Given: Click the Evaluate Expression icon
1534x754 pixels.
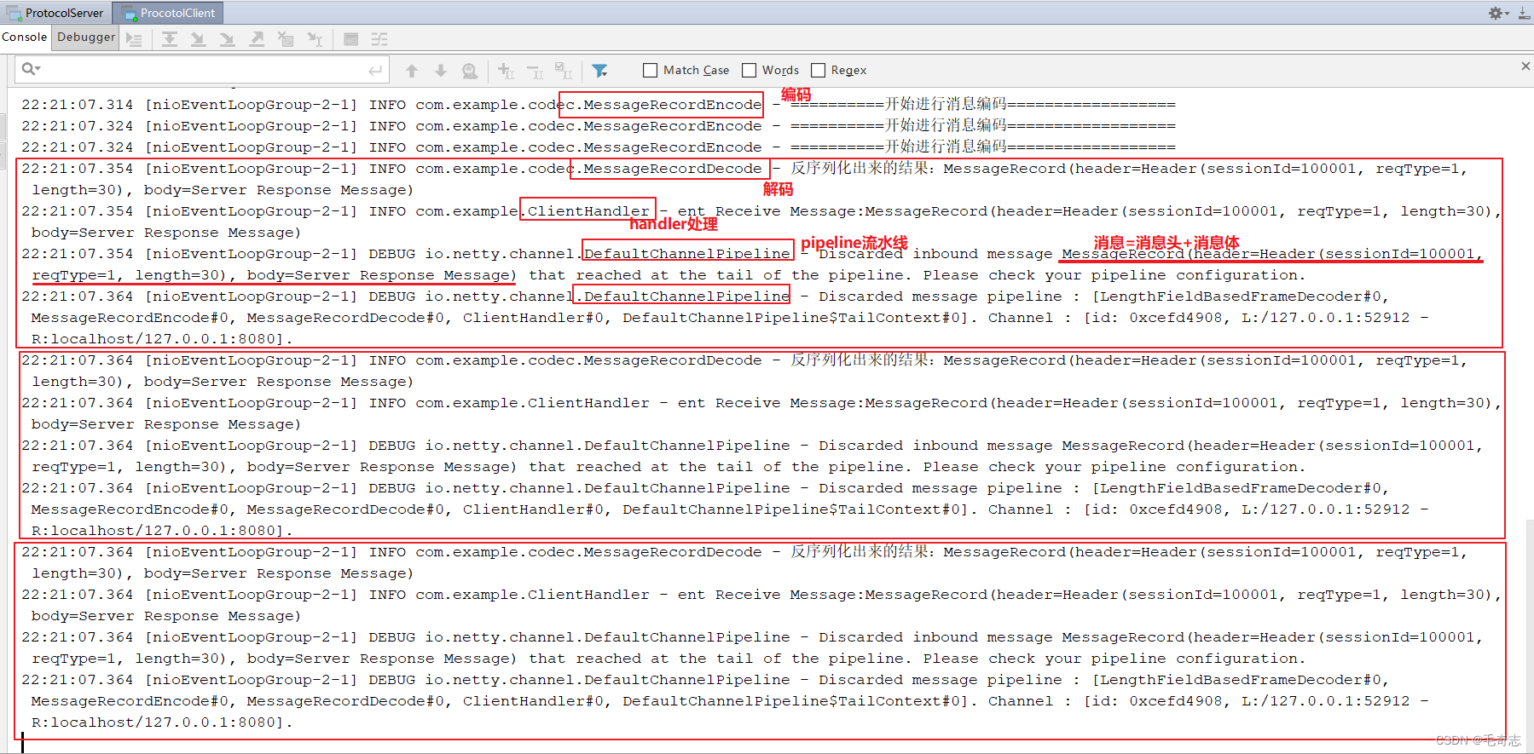Looking at the screenshot, I should pyautogui.click(x=350, y=39).
